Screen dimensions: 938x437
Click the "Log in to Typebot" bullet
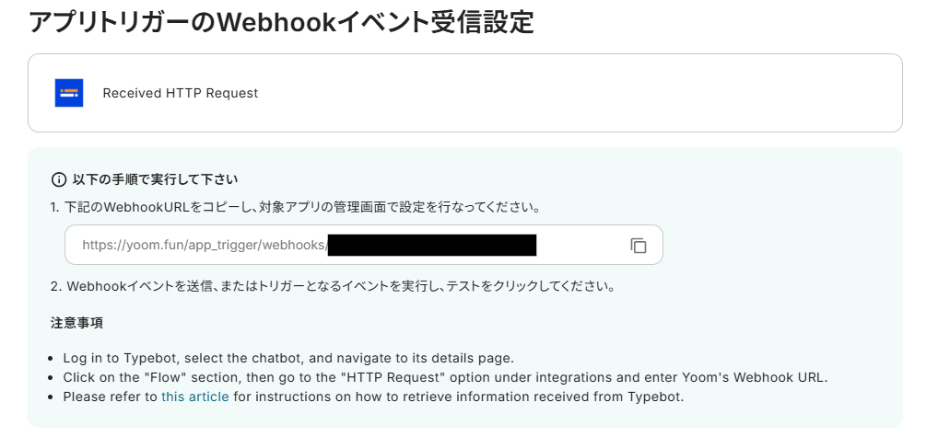coord(287,358)
